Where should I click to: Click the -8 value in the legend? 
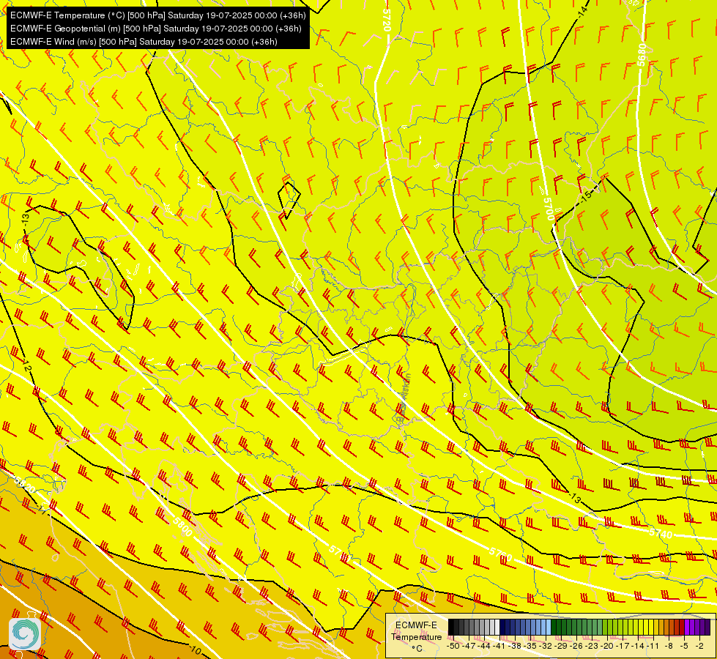coord(669,646)
